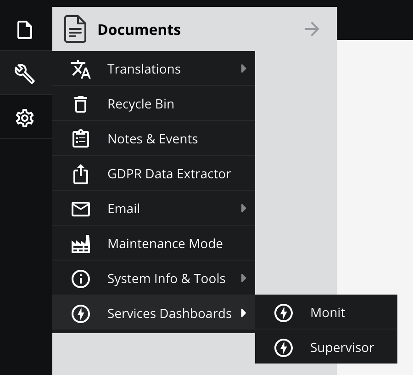Click the GDPR Data Extractor export icon

(x=81, y=174)
